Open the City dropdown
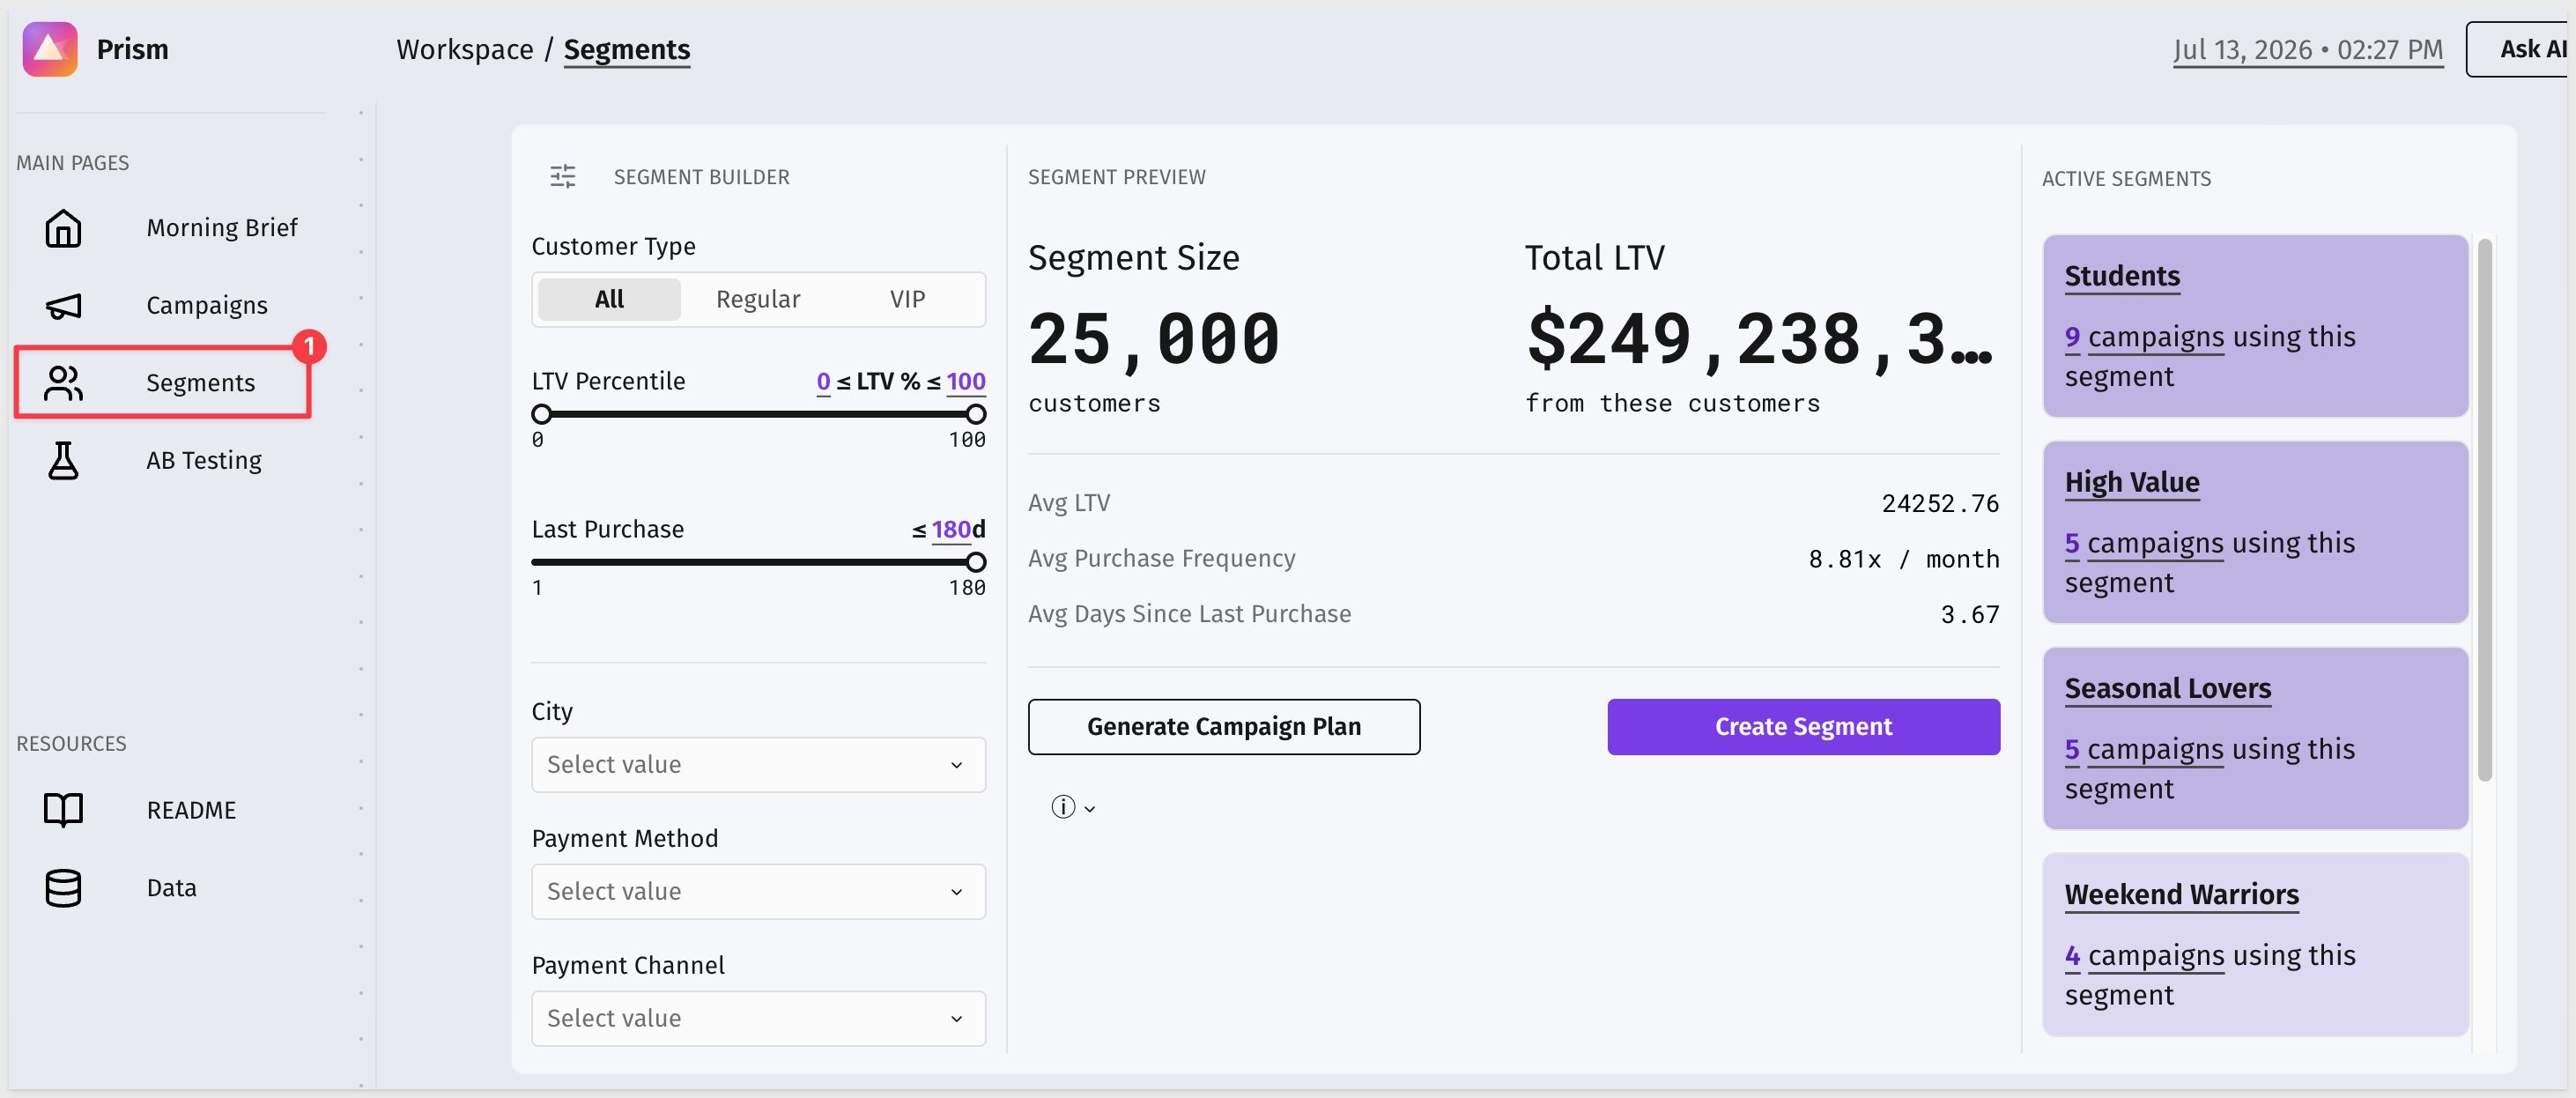Image resolution: width=2576 pixels, height=1098 pixels. (x=758, y=764)
